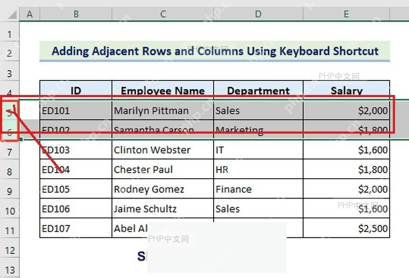The height and width of the screenshot is (278, 409).
Task: Select column D header
Action: pos(258,14)
